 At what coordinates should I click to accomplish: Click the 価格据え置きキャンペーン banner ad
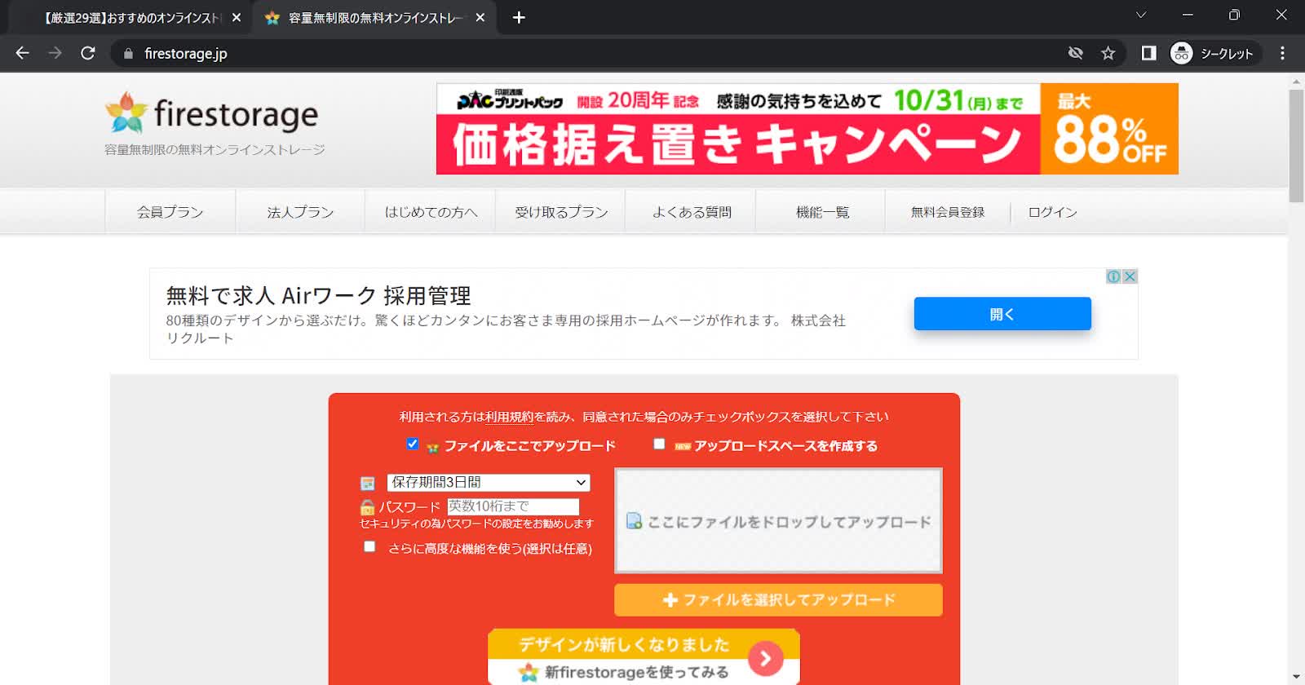pos(807,129)
